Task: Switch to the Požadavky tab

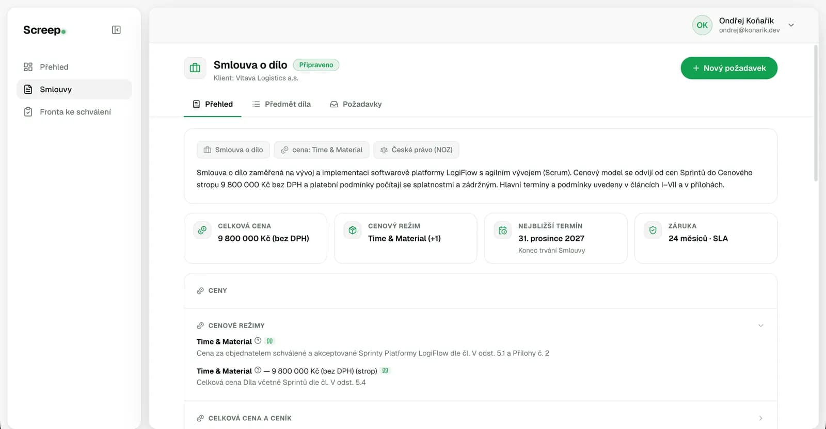Action: coord(356,104)
